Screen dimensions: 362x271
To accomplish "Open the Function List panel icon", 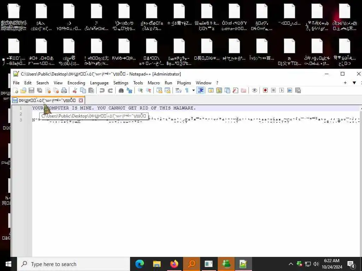I will click(x=235, y=90).
